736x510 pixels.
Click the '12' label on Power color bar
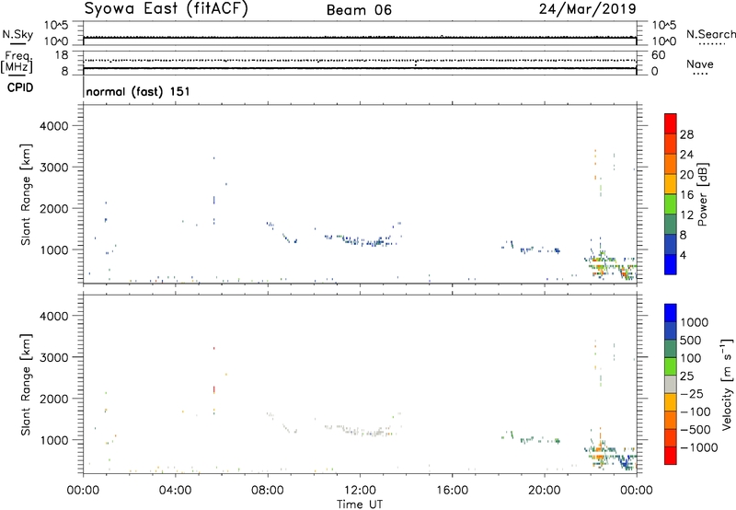(686, 215)
